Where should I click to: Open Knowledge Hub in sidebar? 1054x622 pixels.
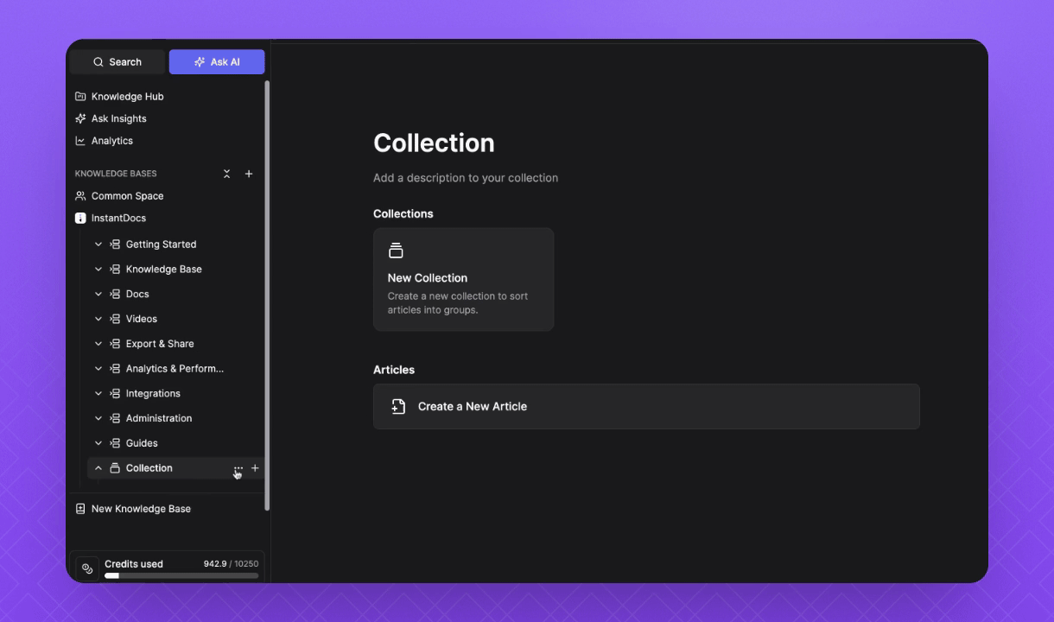coord(127,97)
